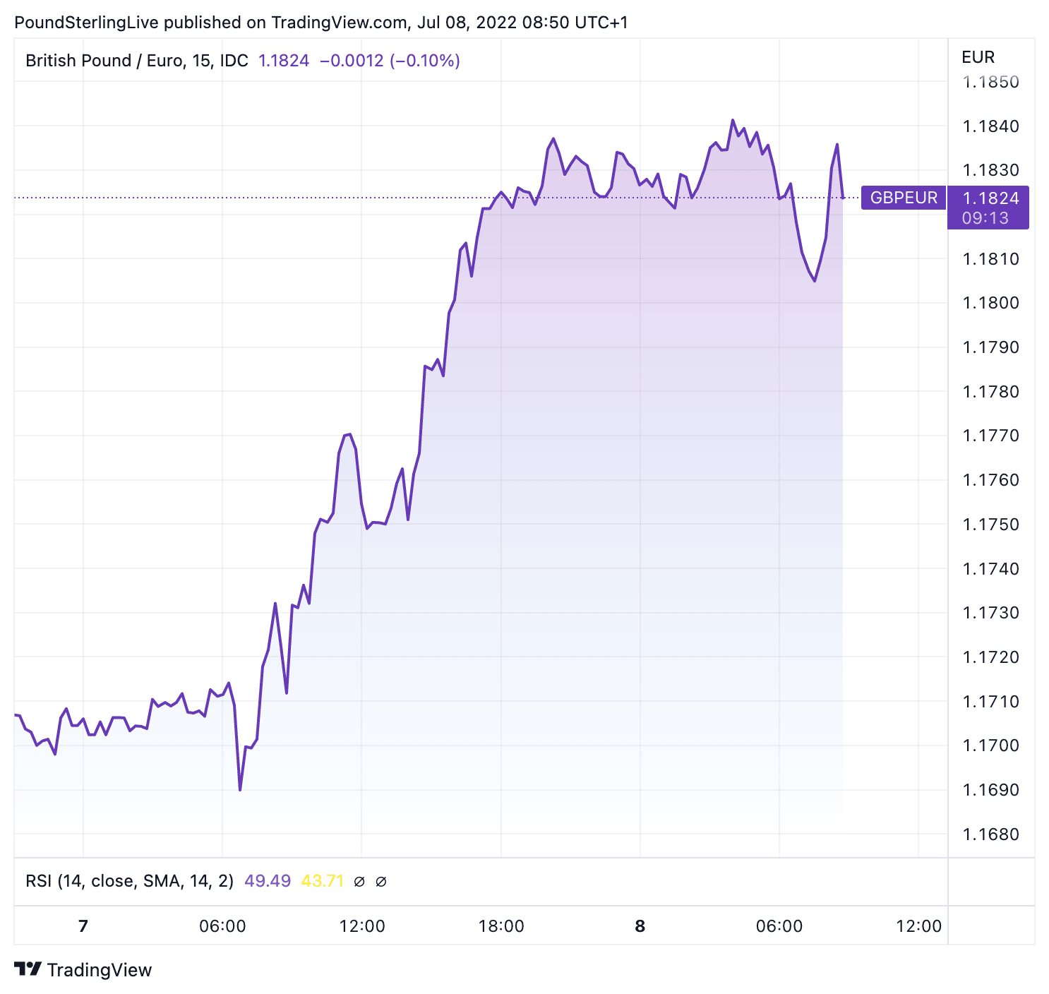
Task: Click the 1.1700 level on price axis
Action: click(991, 745)
